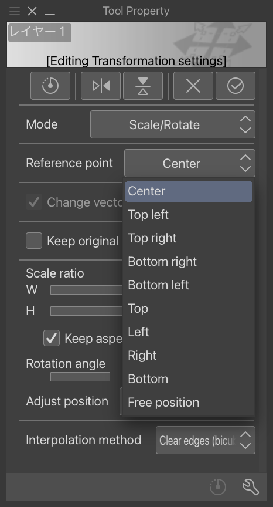This screenshot has height=507, width=273.
Task: Click the レイヤー1 layer name label
Action: tap(40, 32)
